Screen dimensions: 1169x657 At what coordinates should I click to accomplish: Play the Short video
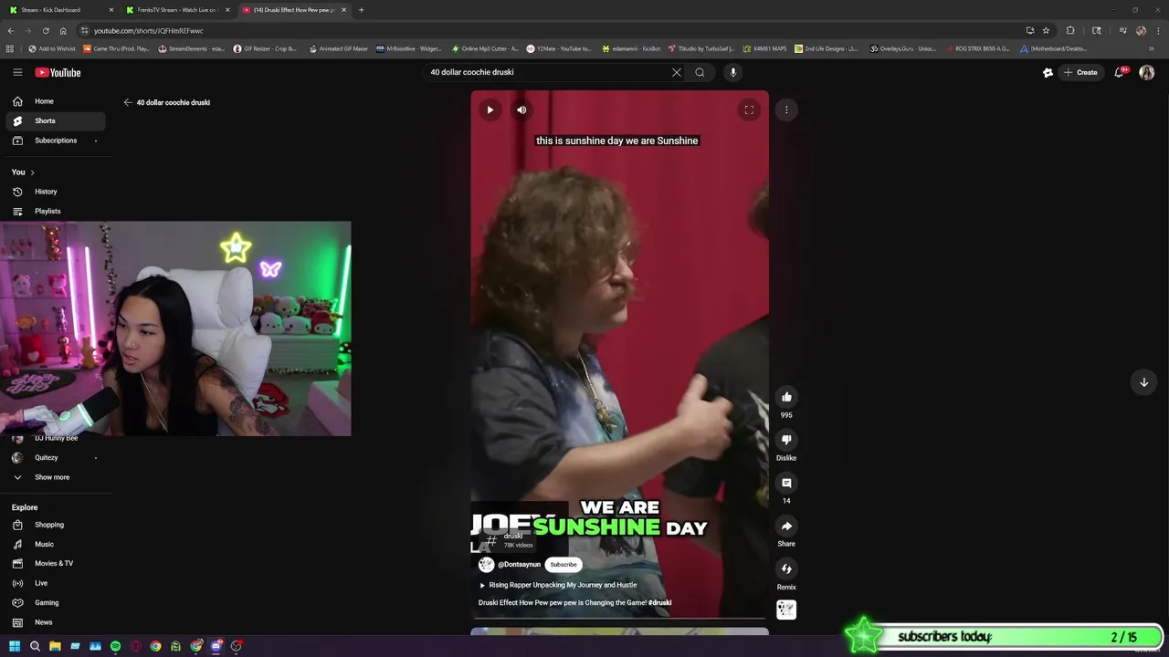(490, 109)
